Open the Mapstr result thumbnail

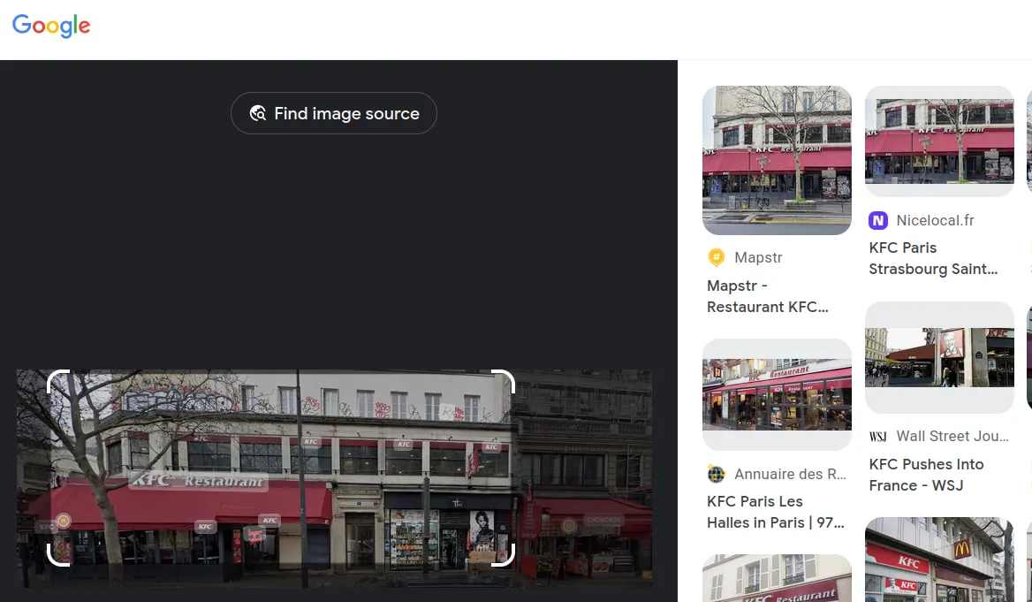[777, 160]
